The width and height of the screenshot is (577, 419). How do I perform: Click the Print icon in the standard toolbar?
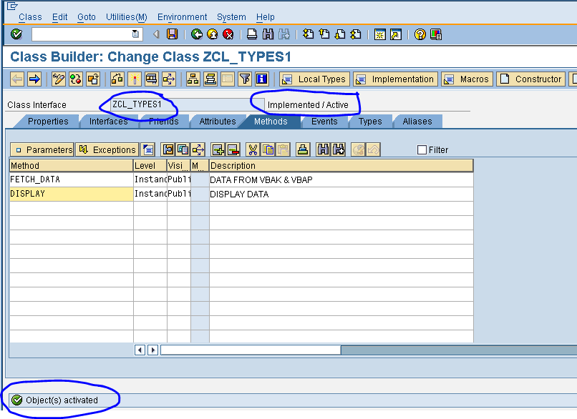point(251,34)
